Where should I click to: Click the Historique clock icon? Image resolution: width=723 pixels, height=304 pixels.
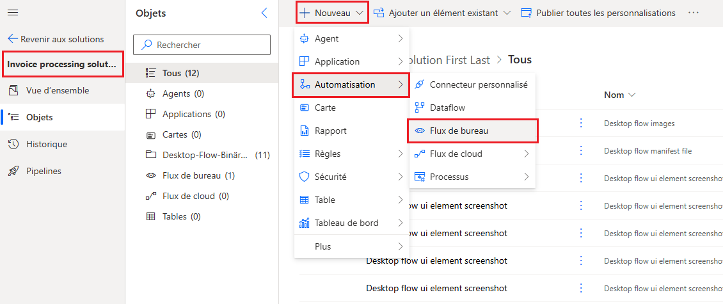13,144
